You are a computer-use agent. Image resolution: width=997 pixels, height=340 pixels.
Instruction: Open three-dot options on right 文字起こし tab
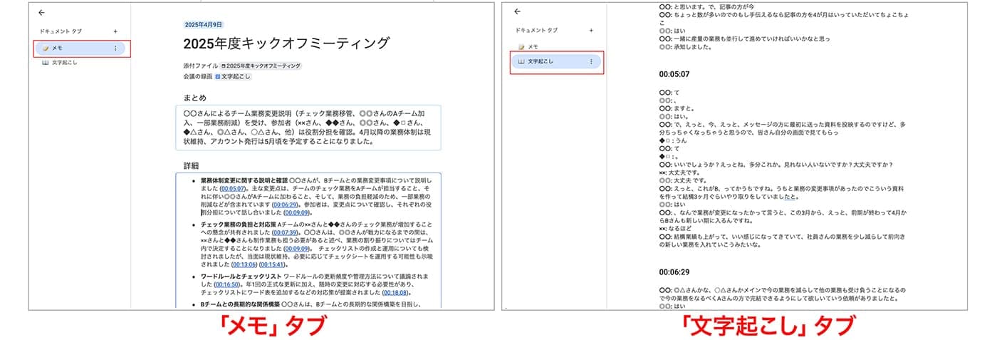pos(590,62)
